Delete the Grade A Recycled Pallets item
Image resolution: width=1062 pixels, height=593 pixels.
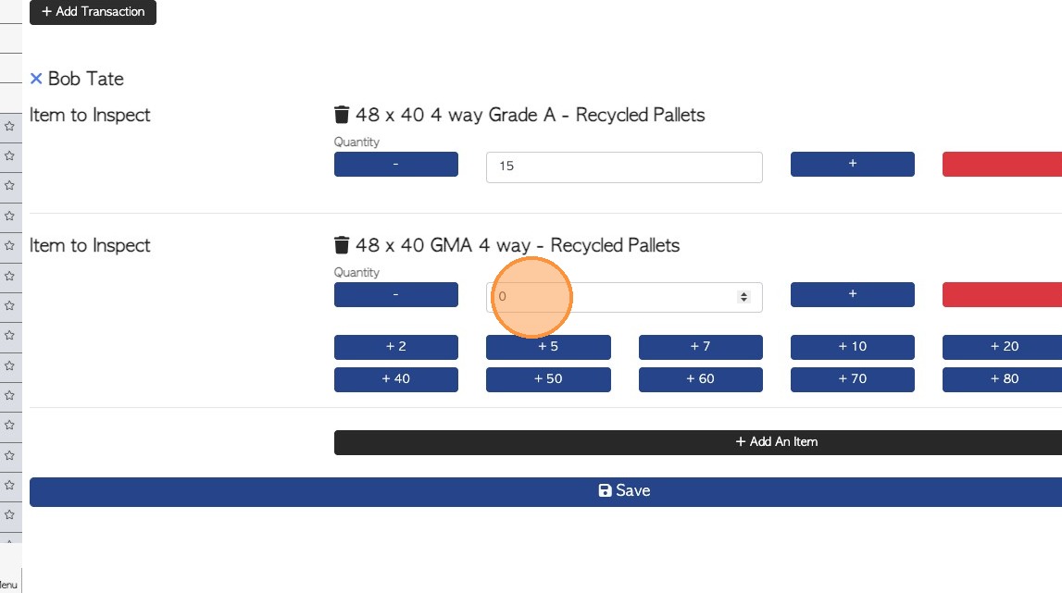[342, 116]
